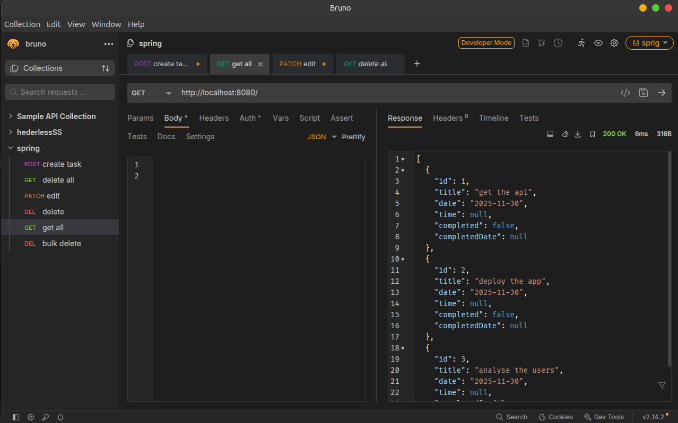Image resolution: width=678 pixels, height=423 pixels.
Task: Bookmark the response as example
Action: 593,134
